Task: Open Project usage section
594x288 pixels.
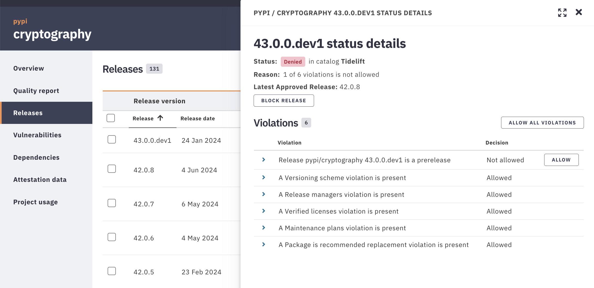Action: [46, 202]
